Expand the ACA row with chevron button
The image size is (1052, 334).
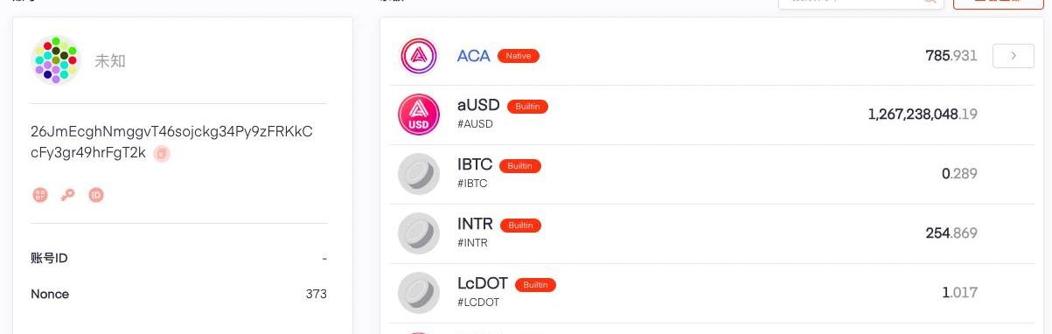click(1014, 56)
